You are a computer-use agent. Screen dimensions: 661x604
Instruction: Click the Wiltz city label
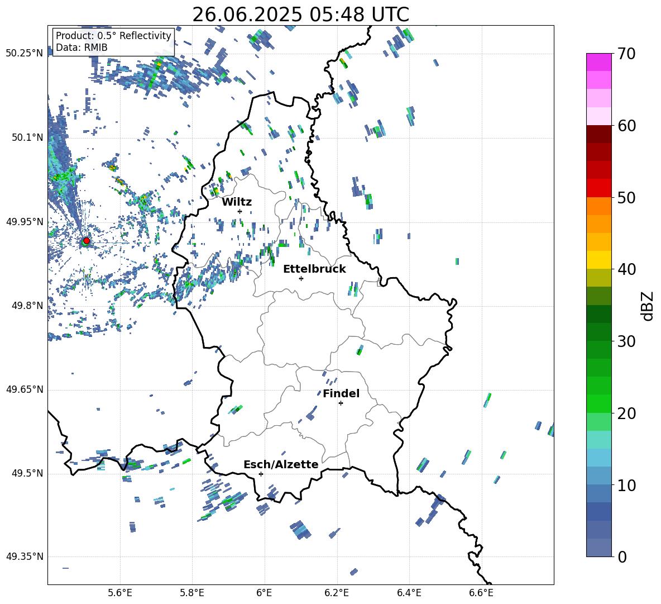[237, 202]
